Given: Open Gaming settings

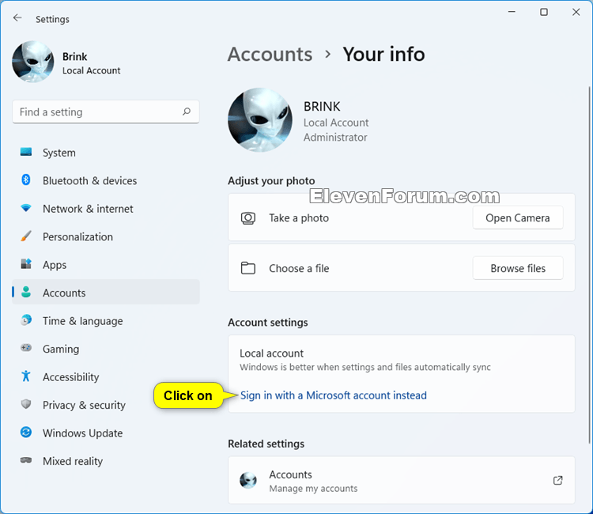Looking at the screenshot, I should coord(106,349).
